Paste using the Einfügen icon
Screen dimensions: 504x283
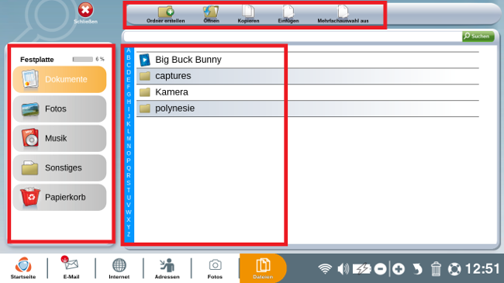coord(288,15)
